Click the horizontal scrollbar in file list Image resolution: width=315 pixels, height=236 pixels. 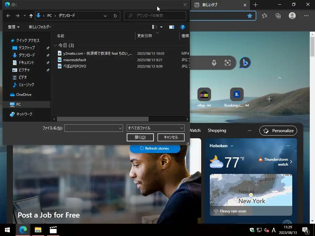point(103,119)
